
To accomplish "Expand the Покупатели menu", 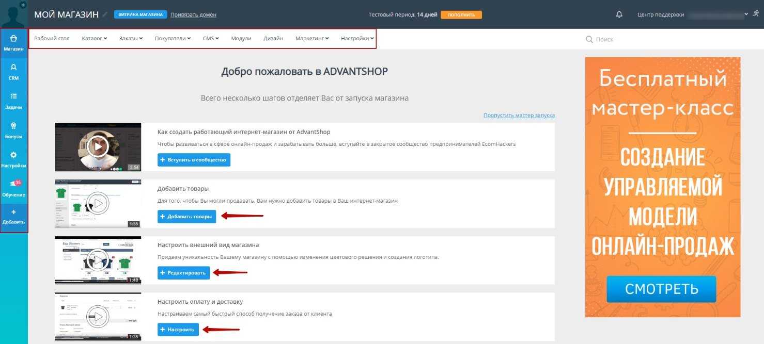I will coord(173,38).
